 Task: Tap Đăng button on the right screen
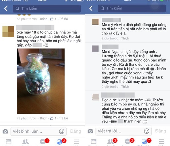click(161, 131)
